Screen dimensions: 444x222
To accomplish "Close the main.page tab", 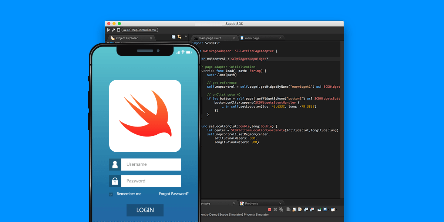I will (x=280, y=38).
